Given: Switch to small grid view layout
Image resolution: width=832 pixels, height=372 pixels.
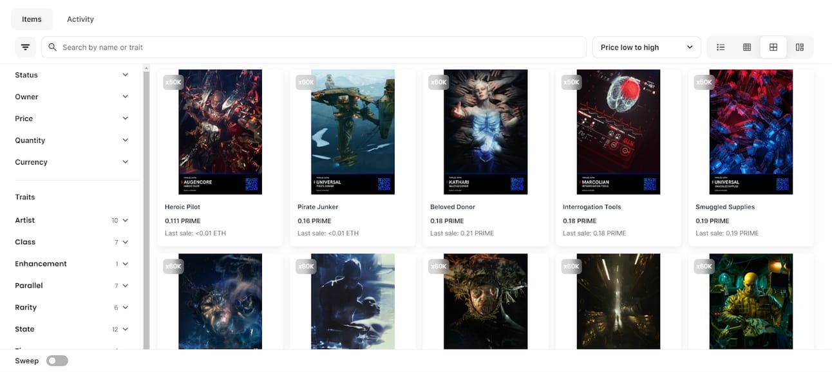Looking at the screenshot, I should coord(747,47).
